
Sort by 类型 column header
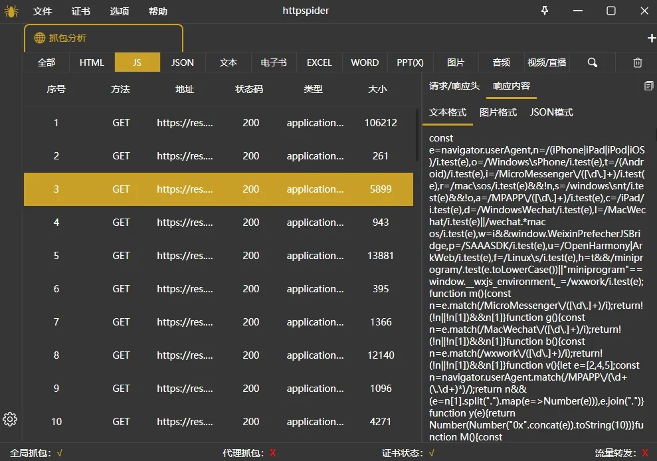[314, 89]
